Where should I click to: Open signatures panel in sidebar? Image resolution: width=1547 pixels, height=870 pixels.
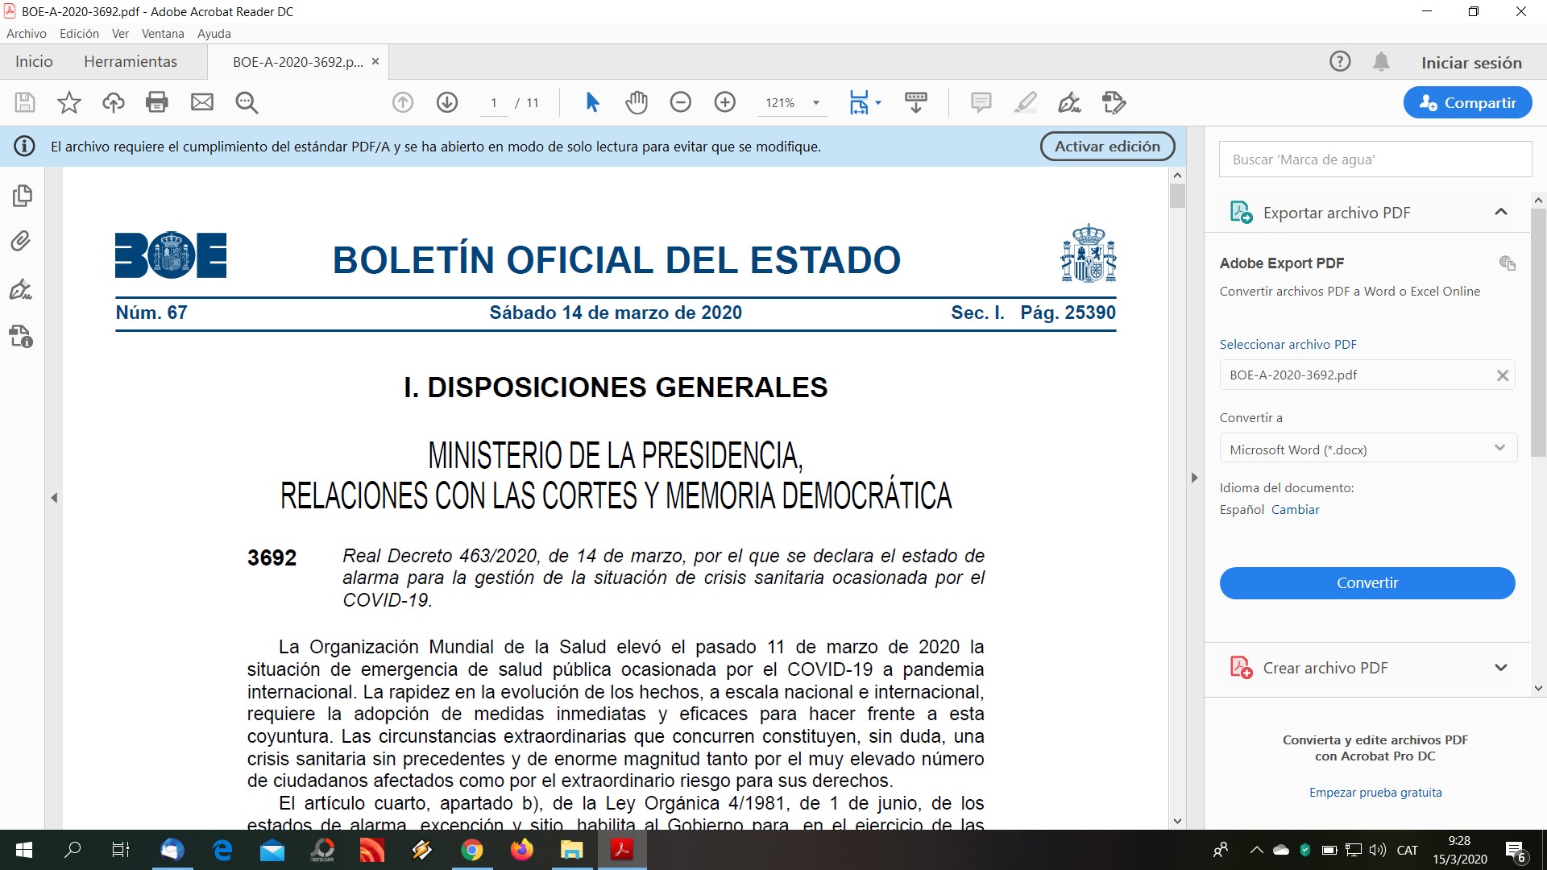pyautogui.click(x=21, y=289)
